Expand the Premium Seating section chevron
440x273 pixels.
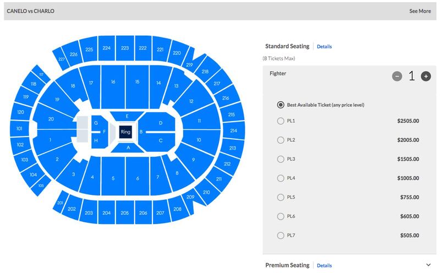428,265
